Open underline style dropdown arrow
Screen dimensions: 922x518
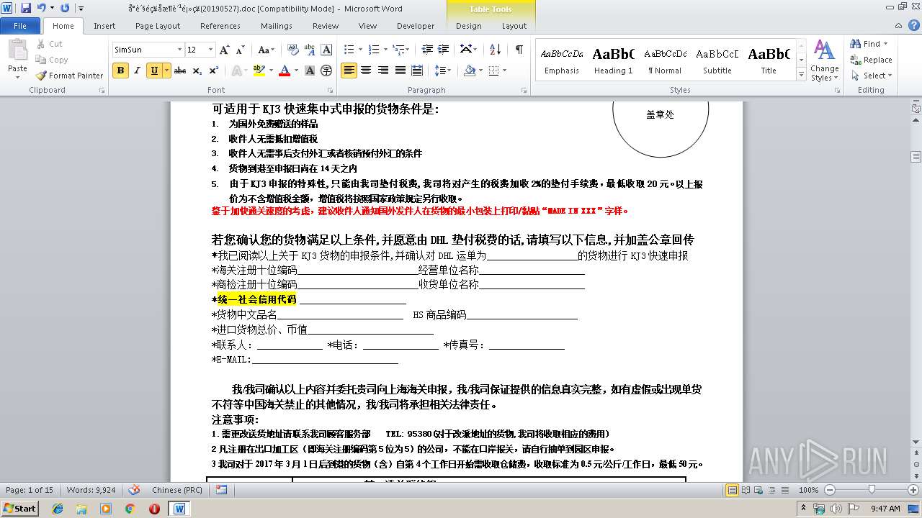(167, 71)
